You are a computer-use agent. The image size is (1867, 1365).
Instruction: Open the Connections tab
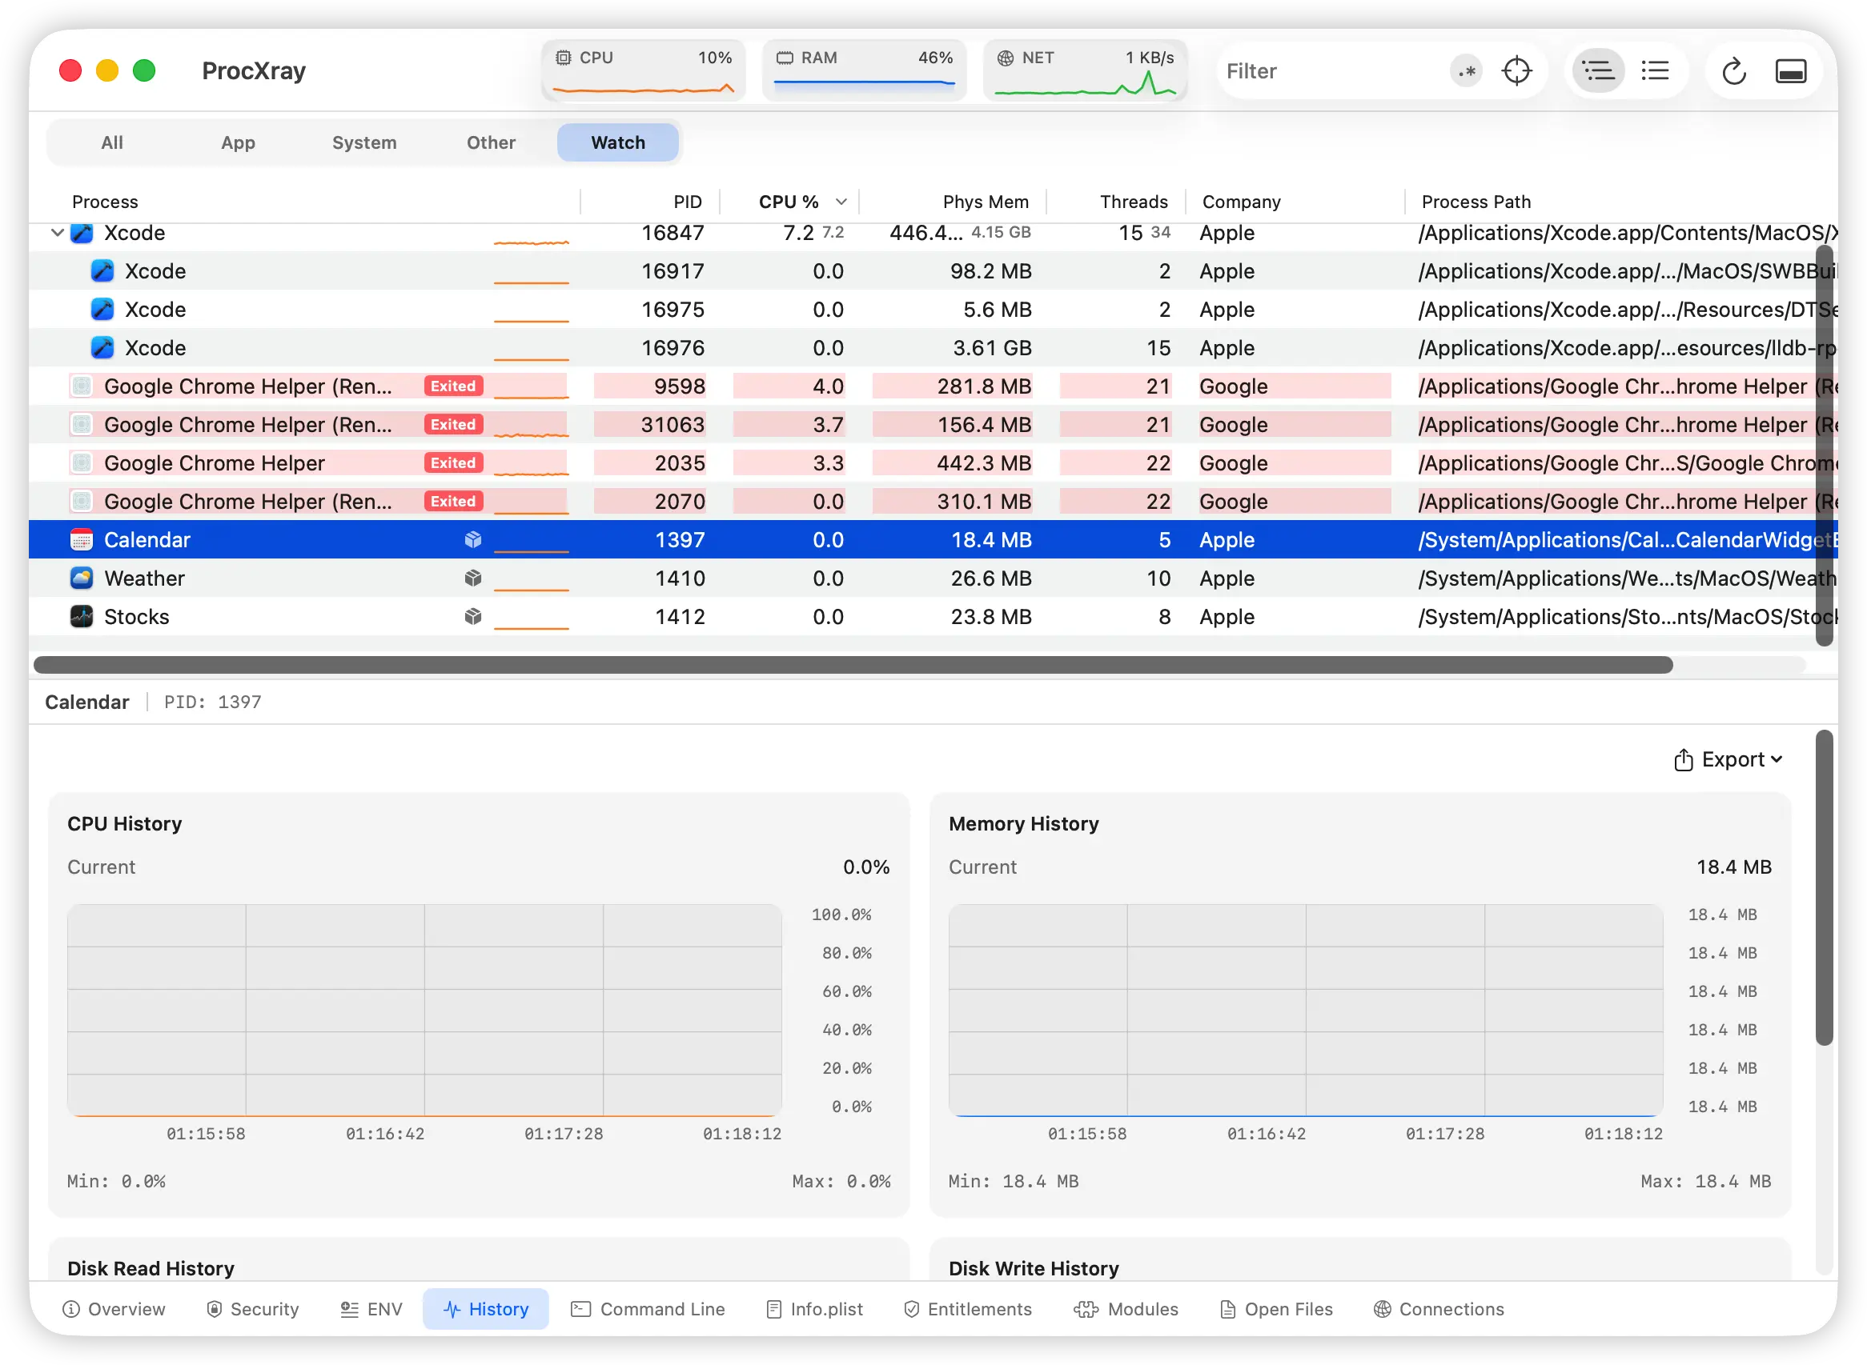pos(1439,1309)
